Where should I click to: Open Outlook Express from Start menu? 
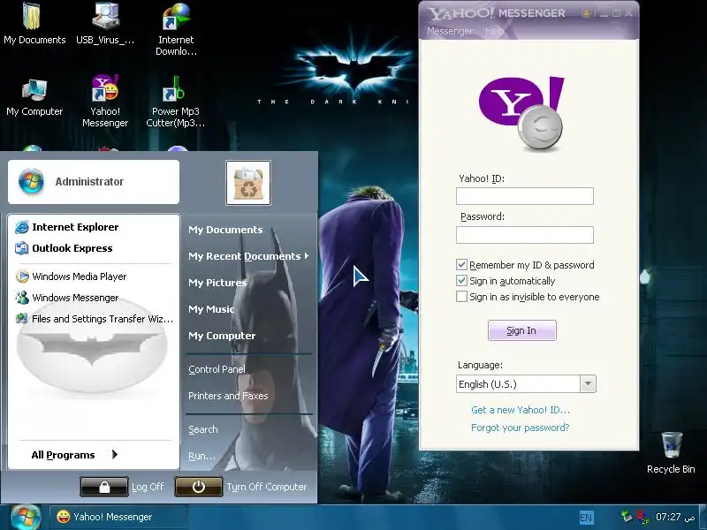pos(72,248)
